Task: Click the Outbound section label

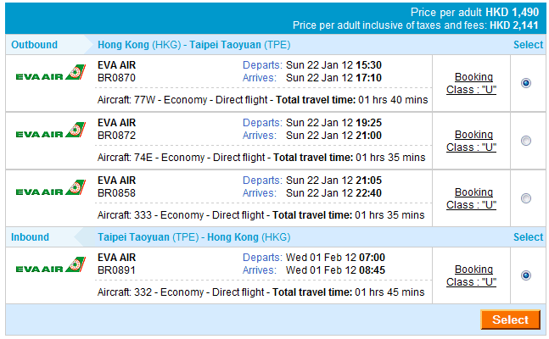Action: [35, 45]
